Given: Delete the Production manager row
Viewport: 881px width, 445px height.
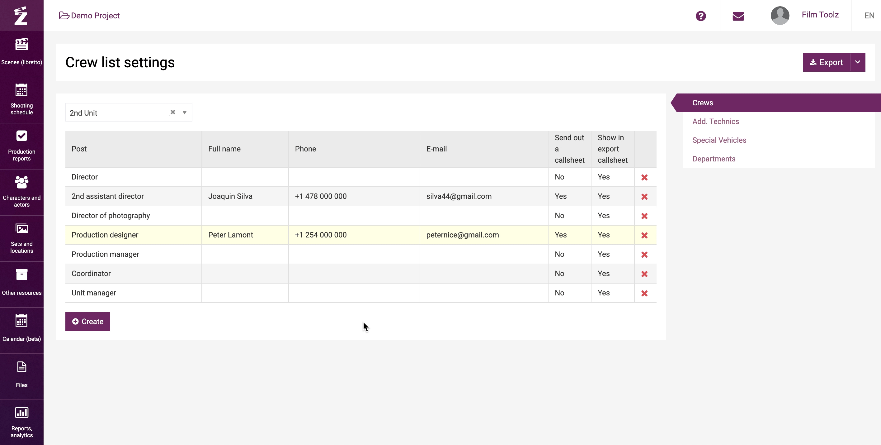Looking at the screenshot, I should click(644, 255).
